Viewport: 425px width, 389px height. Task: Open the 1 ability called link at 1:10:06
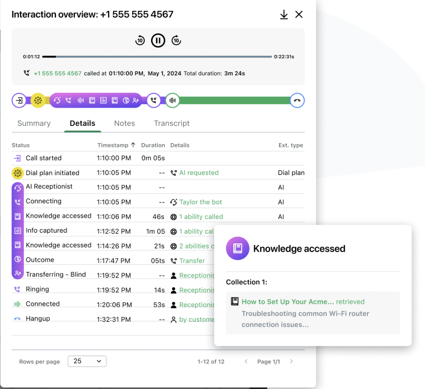coord(201,217)
